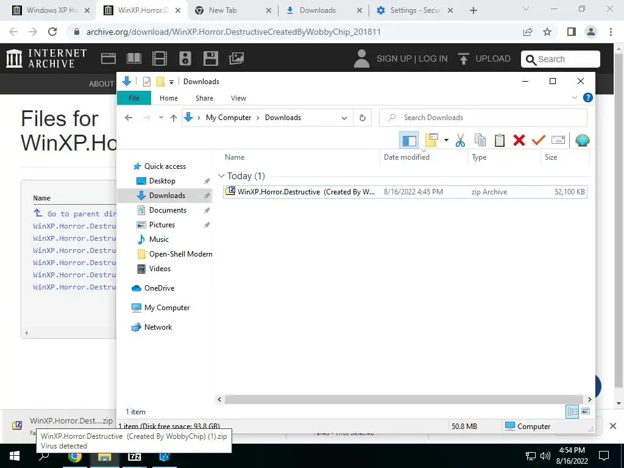Select the WinXP.Horror.Destructive zip file
Screen dimensions: 624x468
[405, 192]
